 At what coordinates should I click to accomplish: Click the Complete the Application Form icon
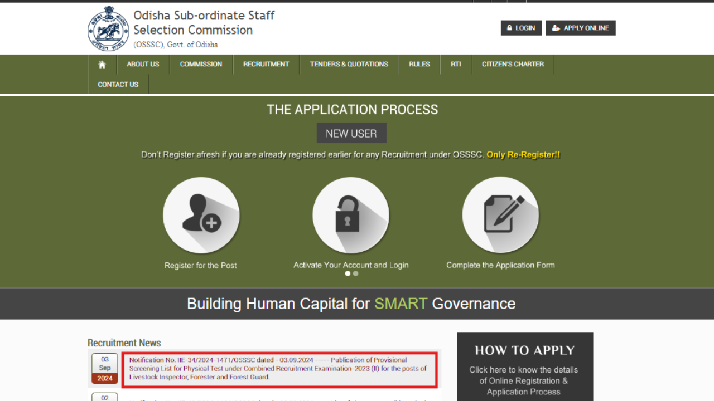pyautogui.click(x=500, y=215)
